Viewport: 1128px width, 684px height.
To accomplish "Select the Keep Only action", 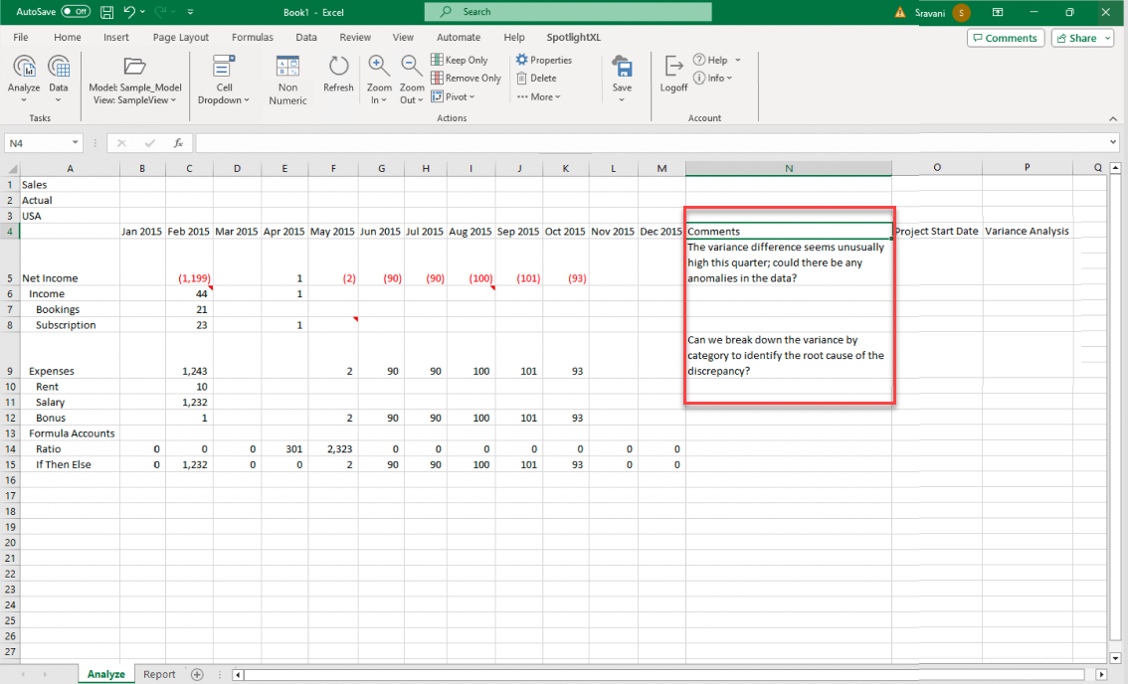I will 460,60.
